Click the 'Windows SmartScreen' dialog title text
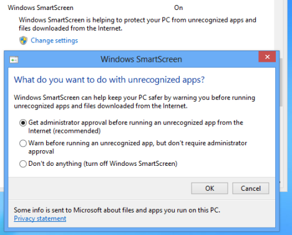292x235 pixels. click(142, 59)
